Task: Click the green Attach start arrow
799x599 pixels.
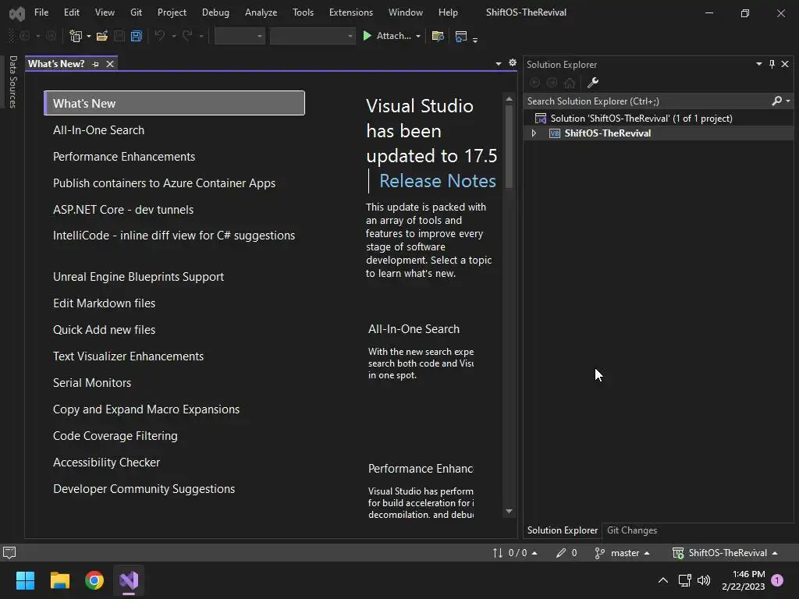Action: pyautogui.click(x=367, y=36)
